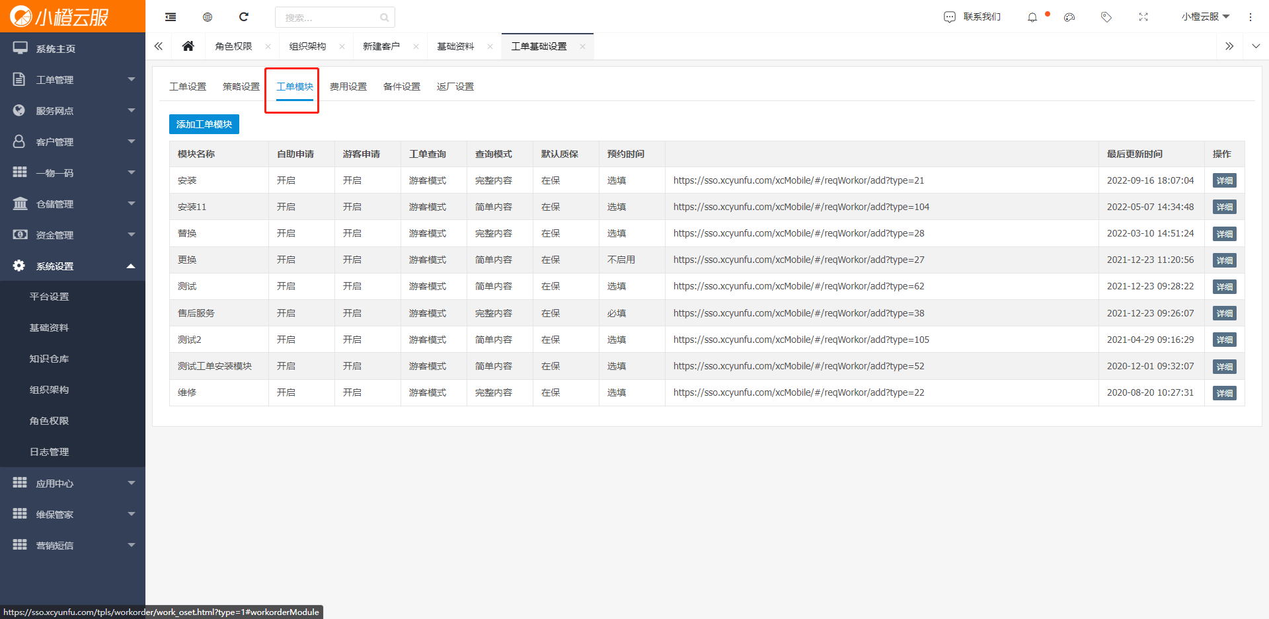Viewport: 1269px width, 619px height.
Task: Open 详细 for the 更换 row
Action: coord(1225,260)
